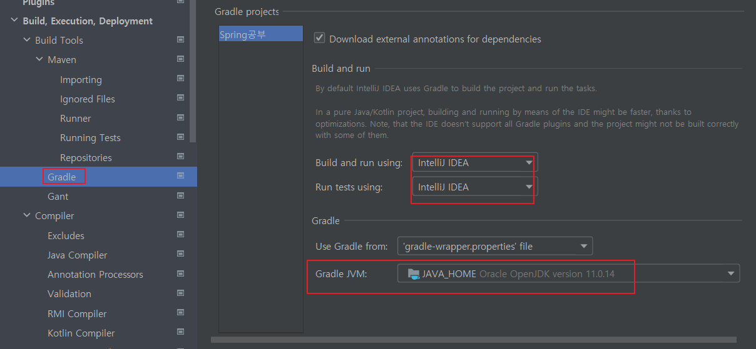756x349 pixels.
Task: Open the Run tests using dropdown
Action: tap(474, 187)
